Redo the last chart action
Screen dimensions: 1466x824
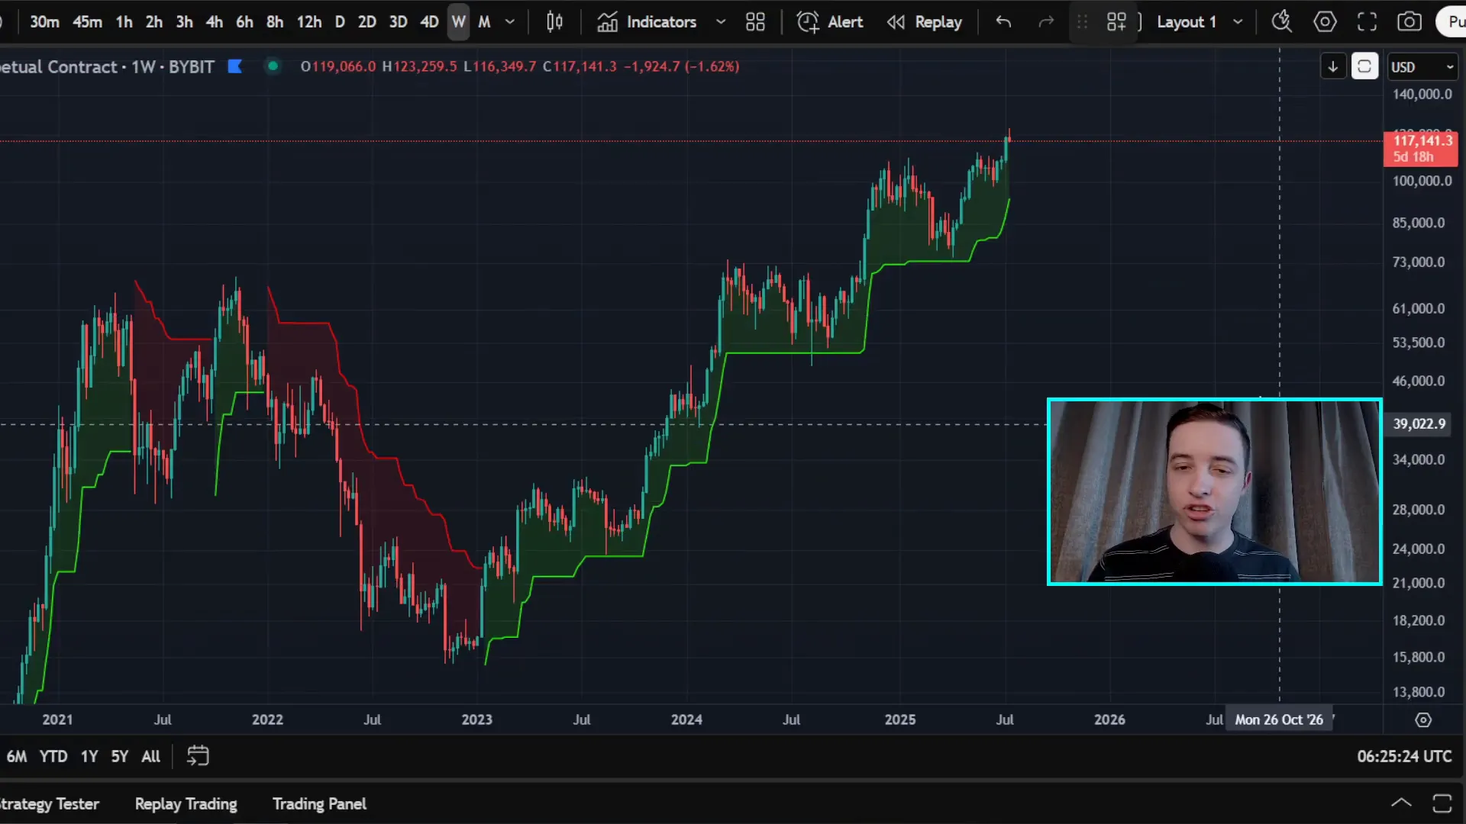click(1046, 22)
